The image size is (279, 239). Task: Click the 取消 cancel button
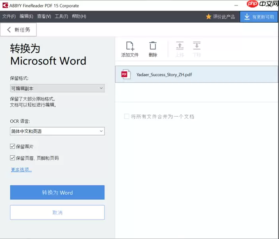[x=57, y=212]
